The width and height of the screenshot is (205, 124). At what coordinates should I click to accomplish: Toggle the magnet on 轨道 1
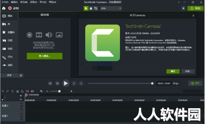point(21,116)
